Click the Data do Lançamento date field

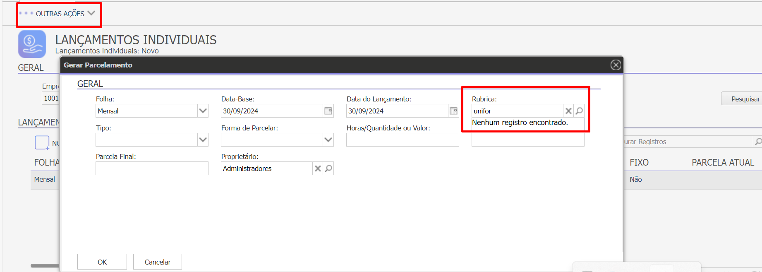click(397, 111)
